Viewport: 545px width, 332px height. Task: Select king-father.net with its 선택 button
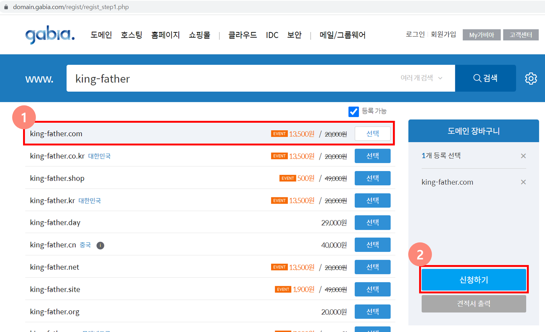(x=372, y=267)
